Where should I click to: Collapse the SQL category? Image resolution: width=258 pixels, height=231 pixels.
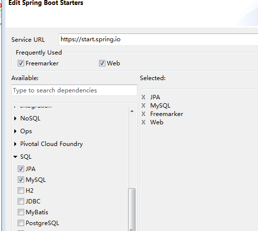pos(15,157)
